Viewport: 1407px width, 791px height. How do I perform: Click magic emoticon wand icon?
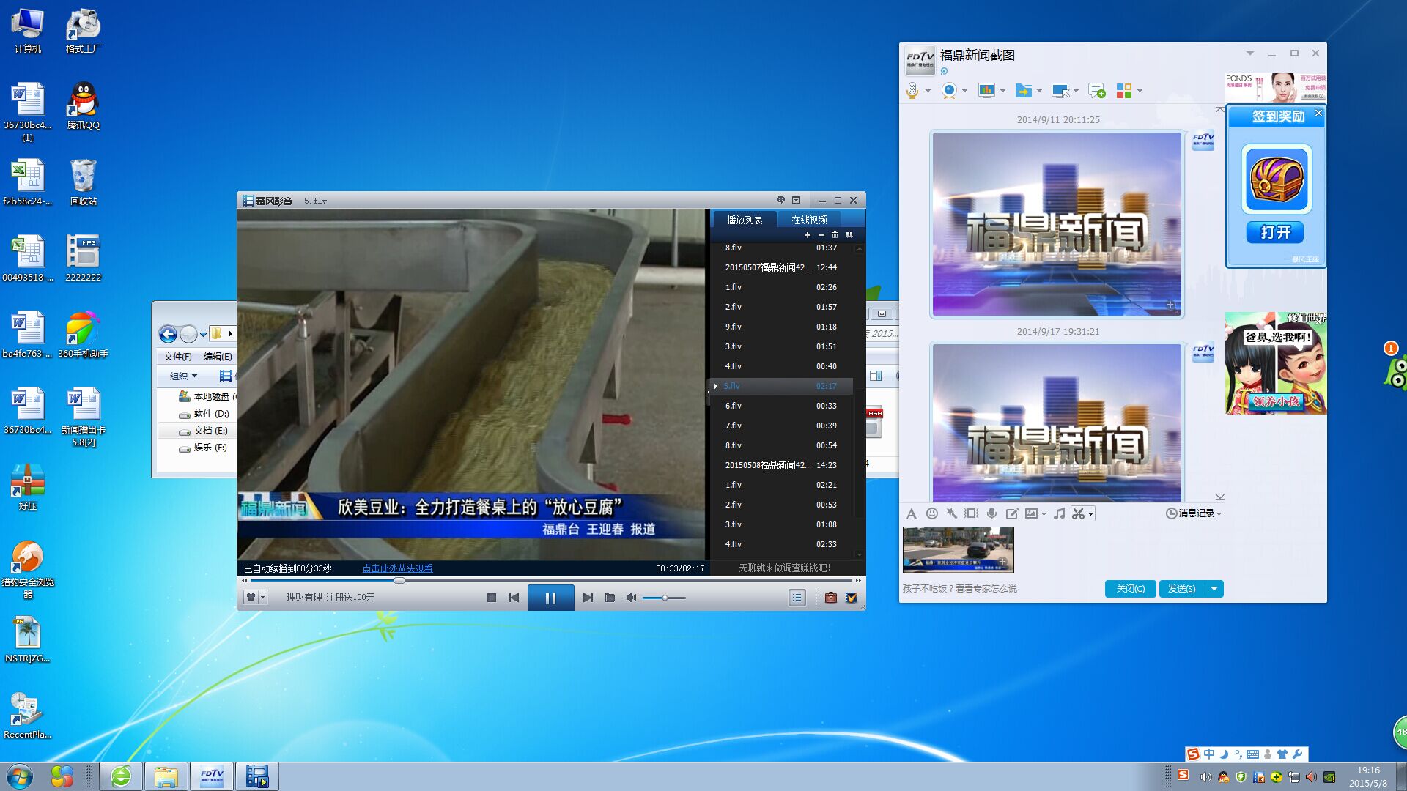pyautogui.click(x=951, y=514)
